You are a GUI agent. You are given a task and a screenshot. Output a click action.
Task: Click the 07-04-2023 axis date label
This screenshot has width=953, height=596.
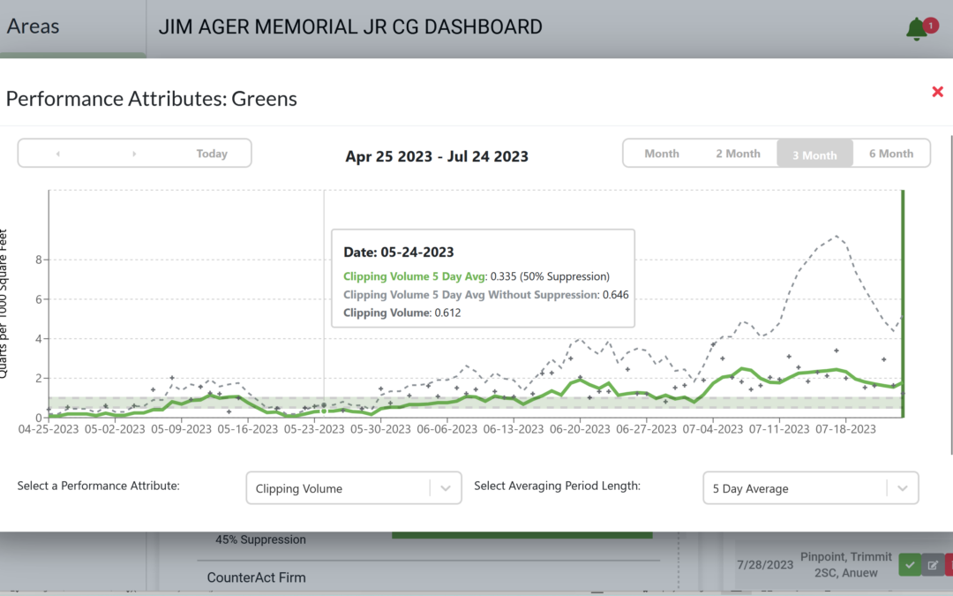712,429
